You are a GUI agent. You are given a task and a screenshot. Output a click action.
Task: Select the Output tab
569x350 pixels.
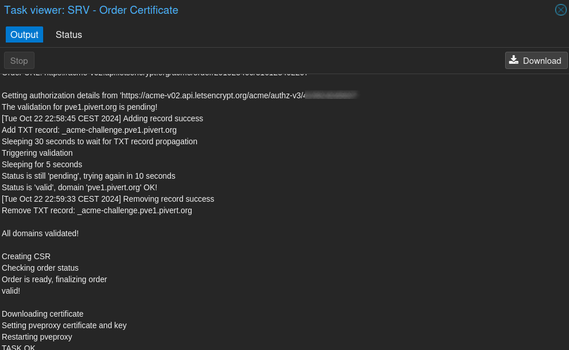(x=24, y=34)
